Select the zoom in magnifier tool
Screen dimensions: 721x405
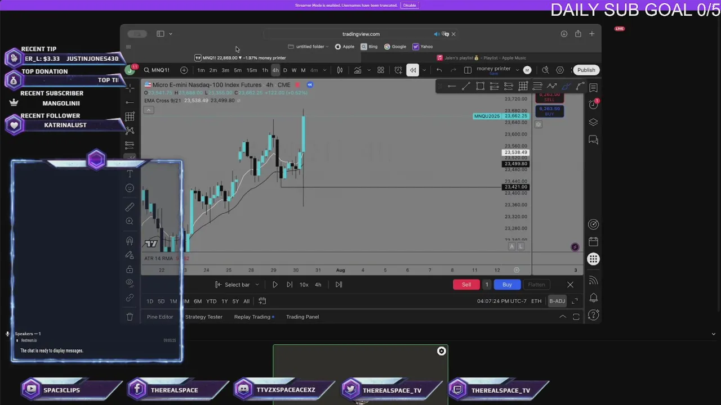pos(130,221)
